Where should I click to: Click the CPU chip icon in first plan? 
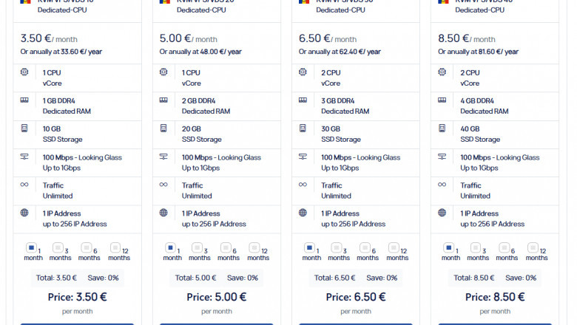coord(24,72)
